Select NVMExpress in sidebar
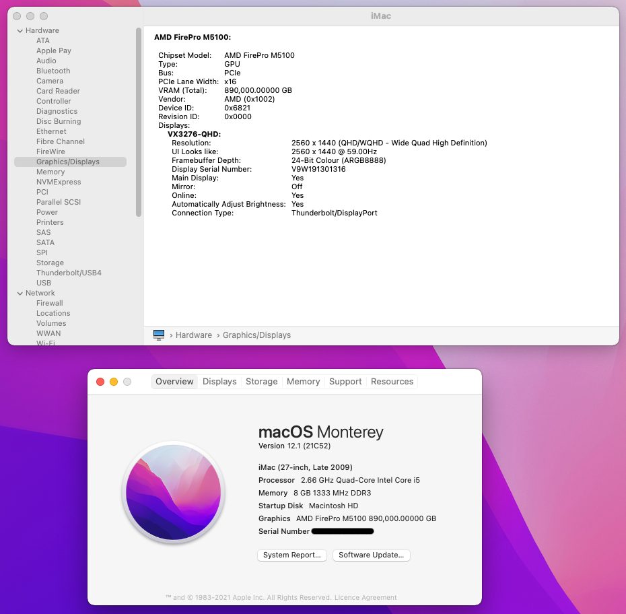Viewport: 626px width, 614px height. (59, 182)
